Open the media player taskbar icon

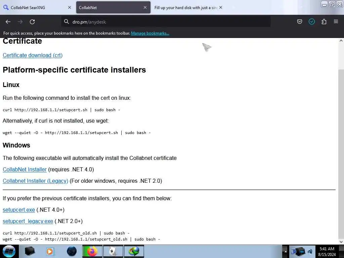(50, 251)
